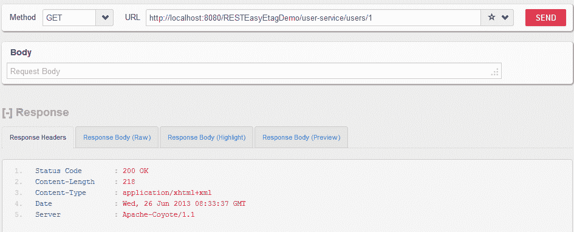Click the favorite star icon
Viewport: 574px width, 232px height.
pyautogui.click(x=491, y=18)
